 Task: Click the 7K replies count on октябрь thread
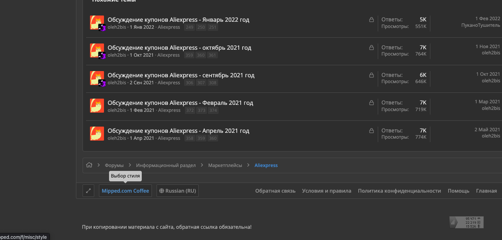click(x=423, y=47)
